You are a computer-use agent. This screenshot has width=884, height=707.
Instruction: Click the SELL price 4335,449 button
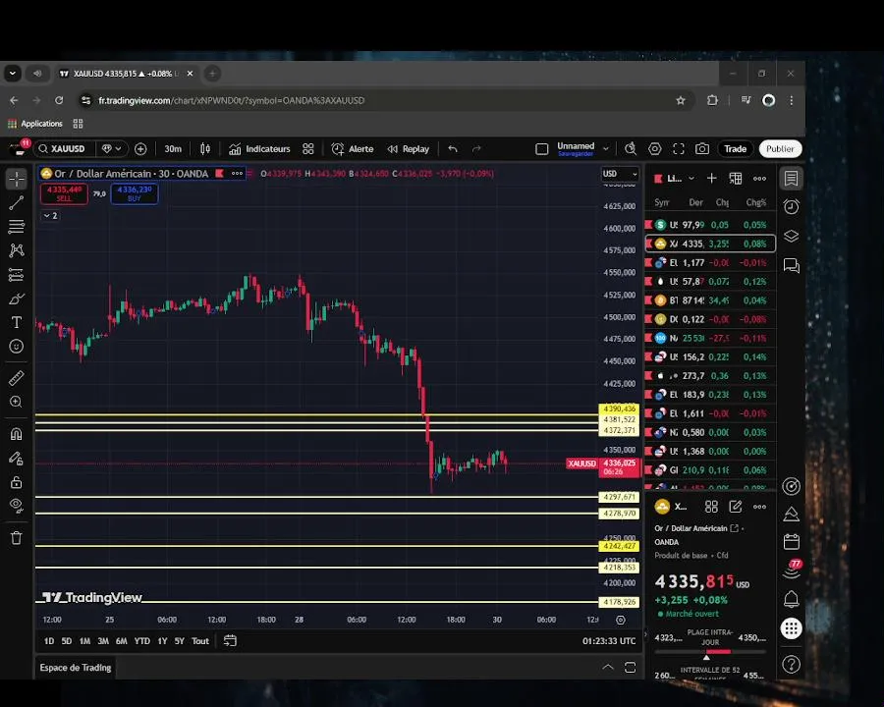pos(64,193)
